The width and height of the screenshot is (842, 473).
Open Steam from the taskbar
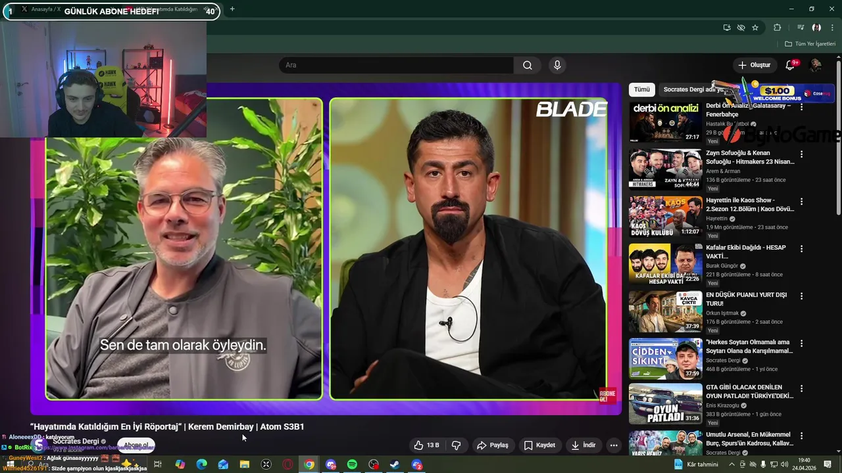[395, 464]
